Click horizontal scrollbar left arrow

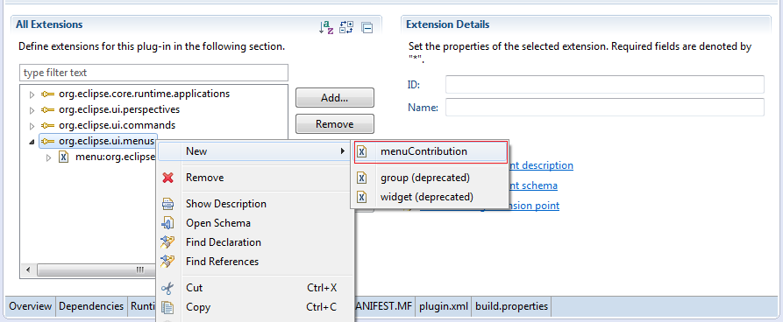tap(28, 269)
